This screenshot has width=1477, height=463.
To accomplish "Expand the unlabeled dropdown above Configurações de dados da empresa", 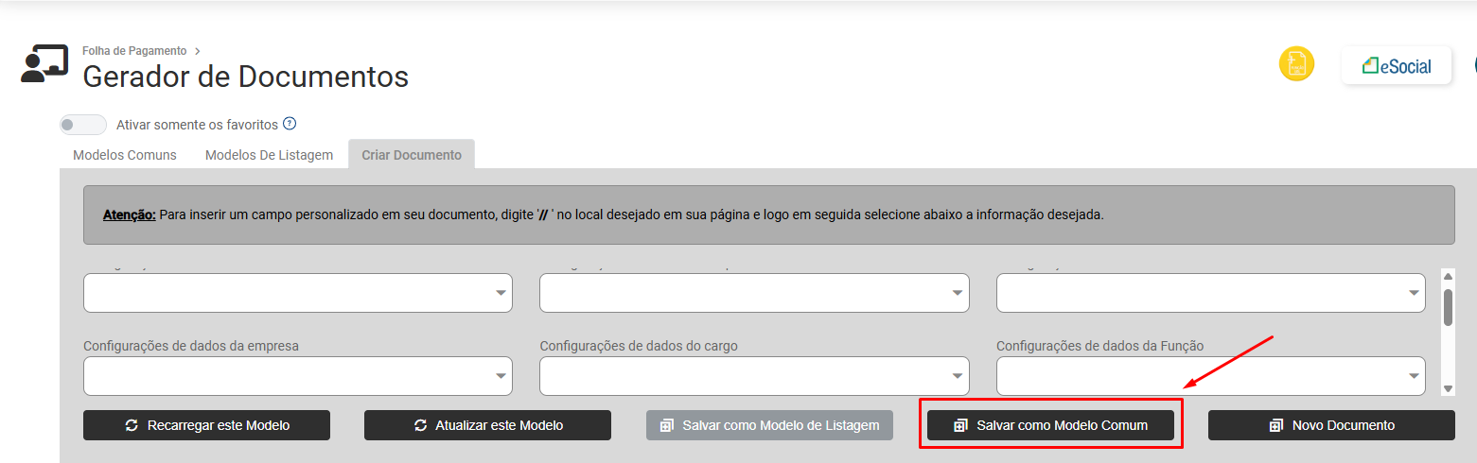I will [x=298, y=293].
